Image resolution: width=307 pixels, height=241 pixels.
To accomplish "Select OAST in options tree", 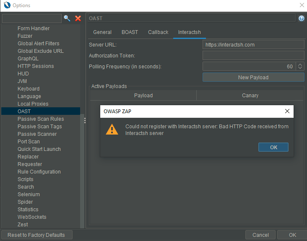I will click(x=41, y=111).
